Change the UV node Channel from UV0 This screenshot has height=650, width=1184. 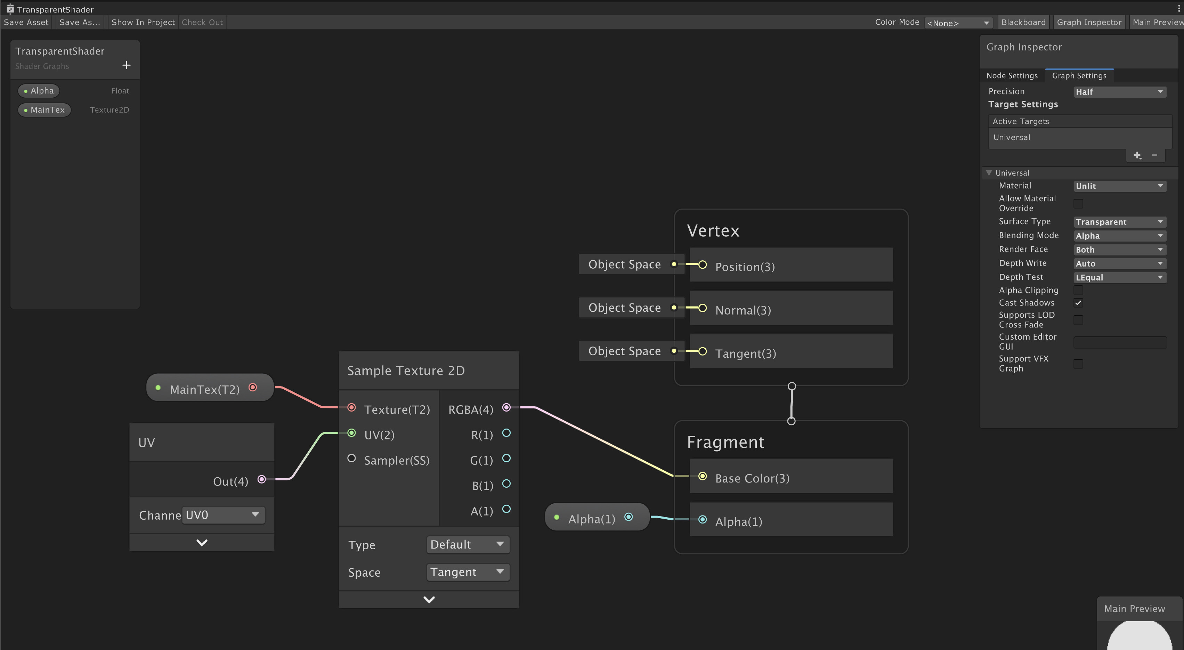(223, 515)
